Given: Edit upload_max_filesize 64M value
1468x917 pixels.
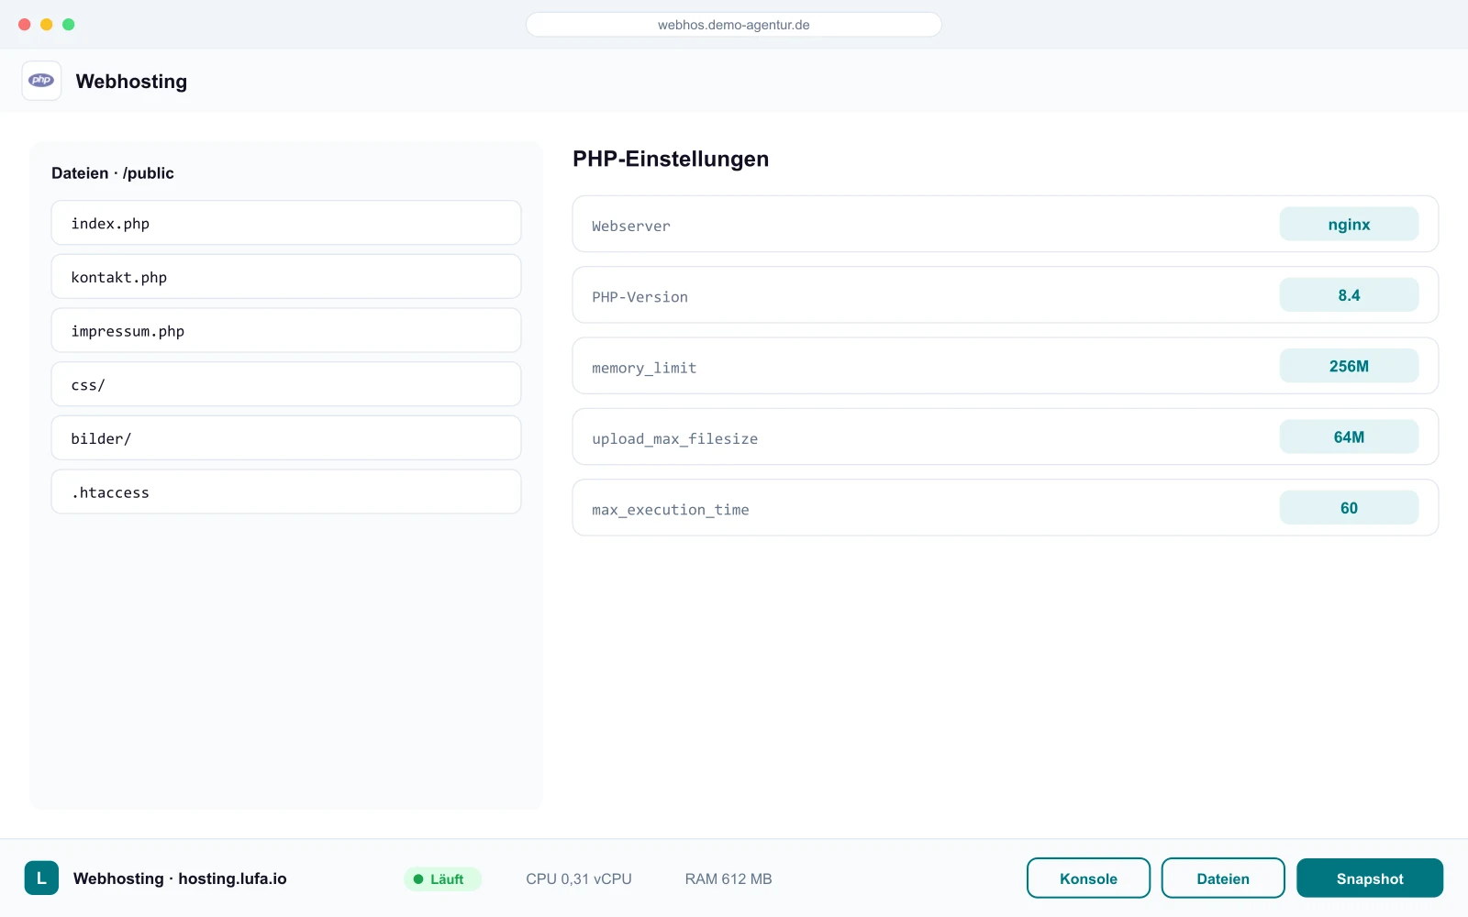Looking at the screenshot, I should tap(1349, 436).
